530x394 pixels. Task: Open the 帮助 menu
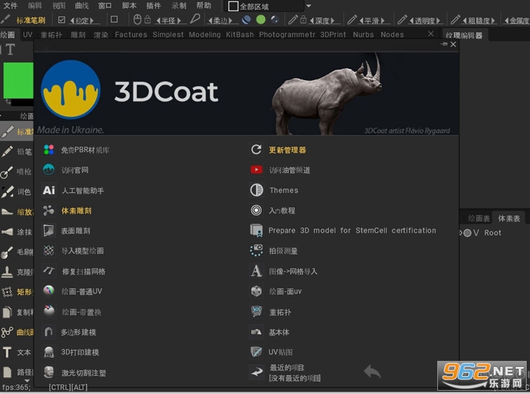(x=204, y=6)
